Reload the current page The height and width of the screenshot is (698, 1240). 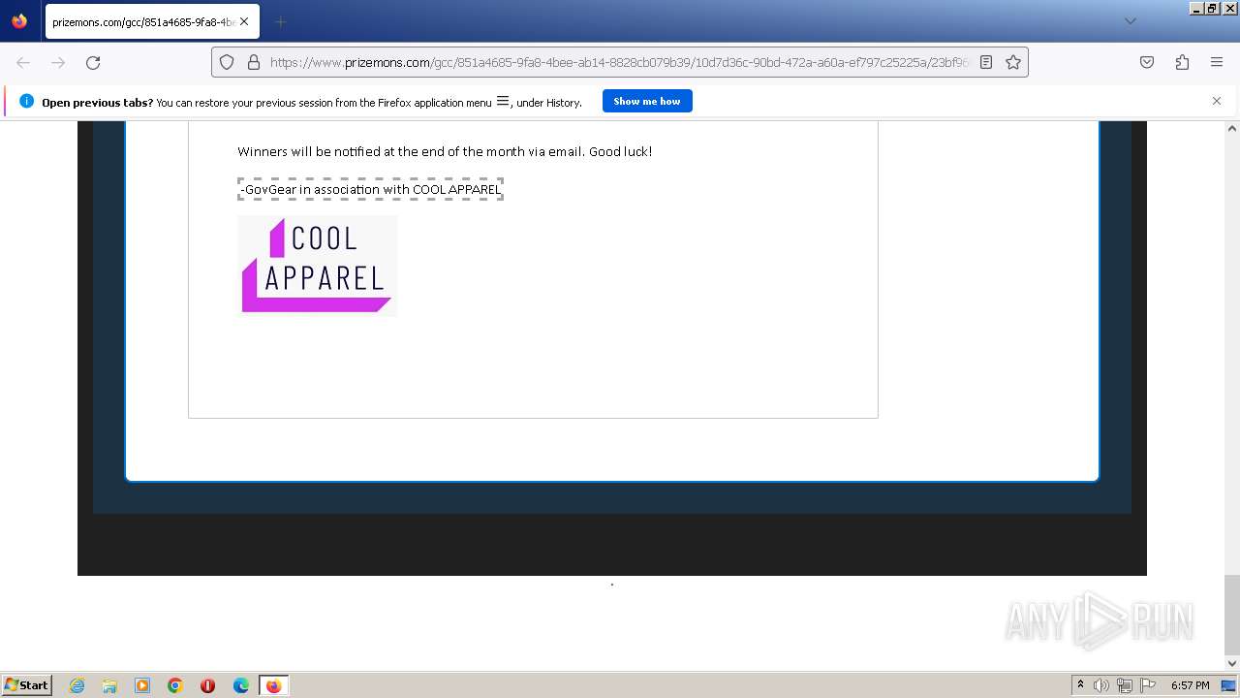point(93,62)
